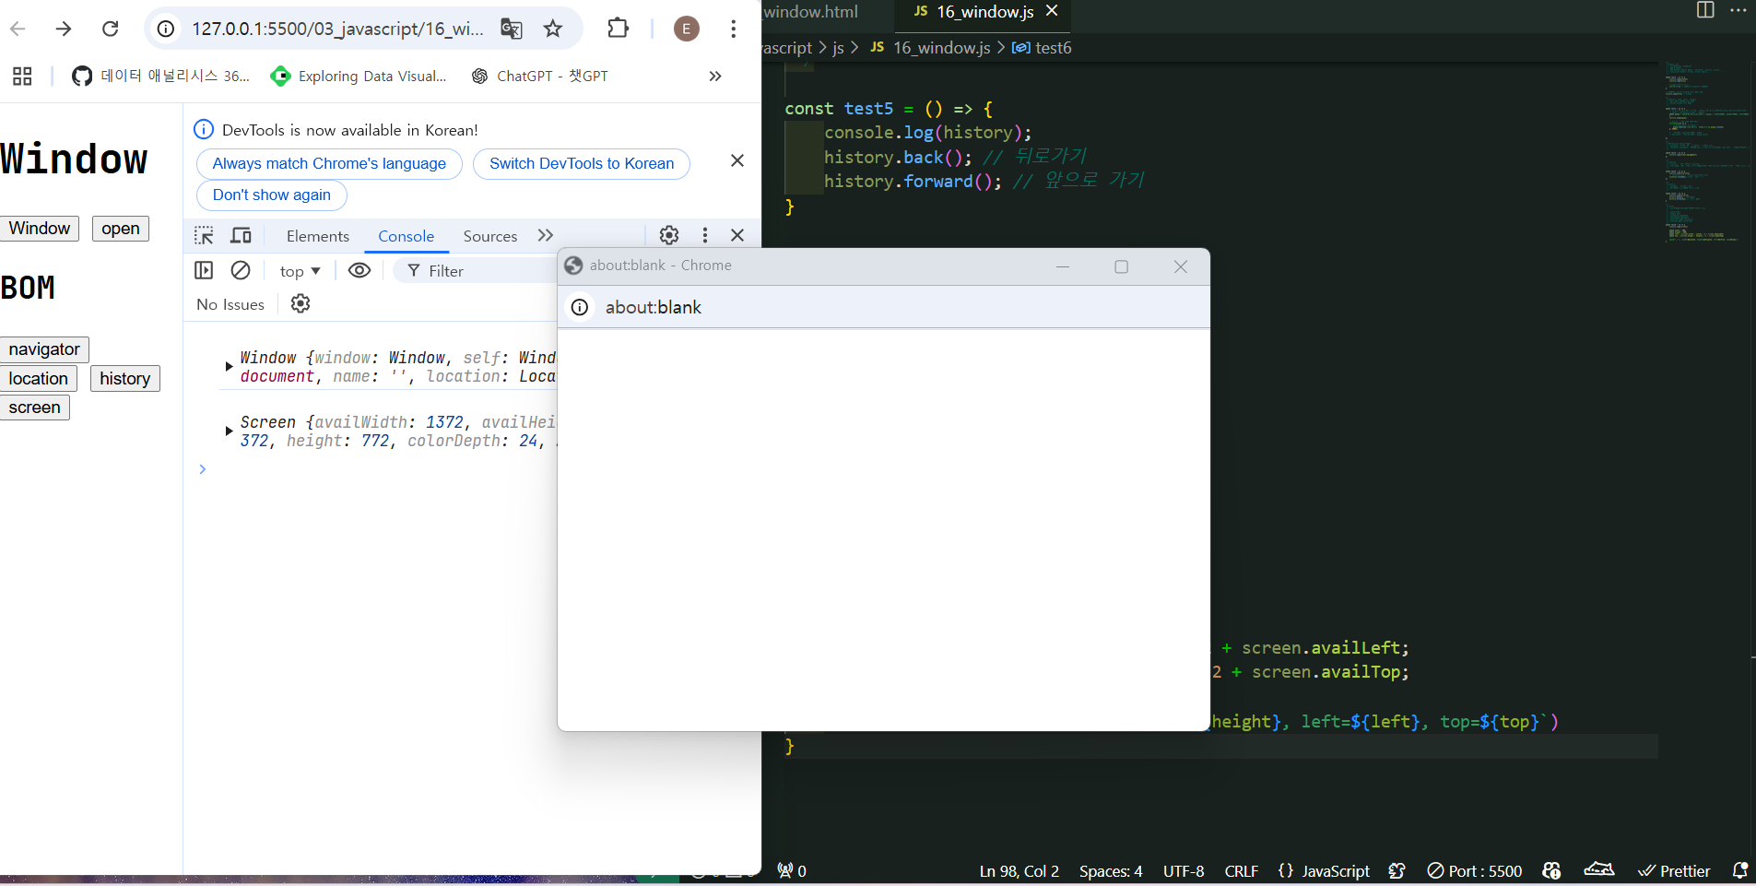This screenshot has height=886, width=1756.
Task: Expand the logged Window object
Action: pos(229,366)
